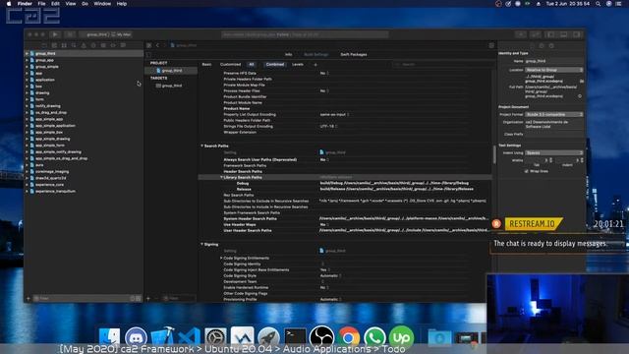This screenshot has height=354, width=629.
Task: Select the Basic settings filter
Action: 206,64
